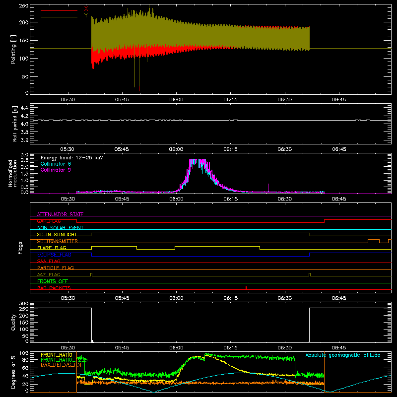
Task: Click the ATTENUATOR_STATE flag label
Action: click(x=60, y=214)
